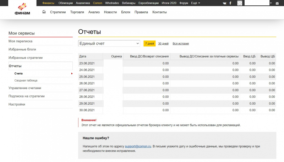The image size is (284, 162).
Task: Show Вся история period
Action: pyautogui.click(x=181, y=44)
